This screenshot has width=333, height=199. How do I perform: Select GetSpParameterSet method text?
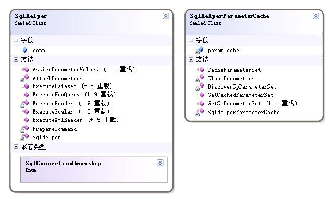(234, 104)
